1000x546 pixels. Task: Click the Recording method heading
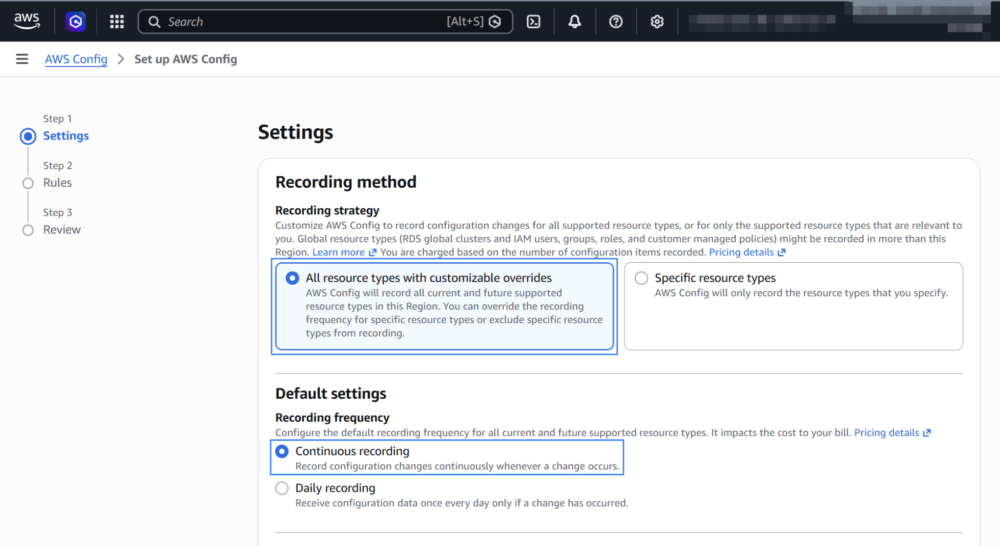point(346,182)
